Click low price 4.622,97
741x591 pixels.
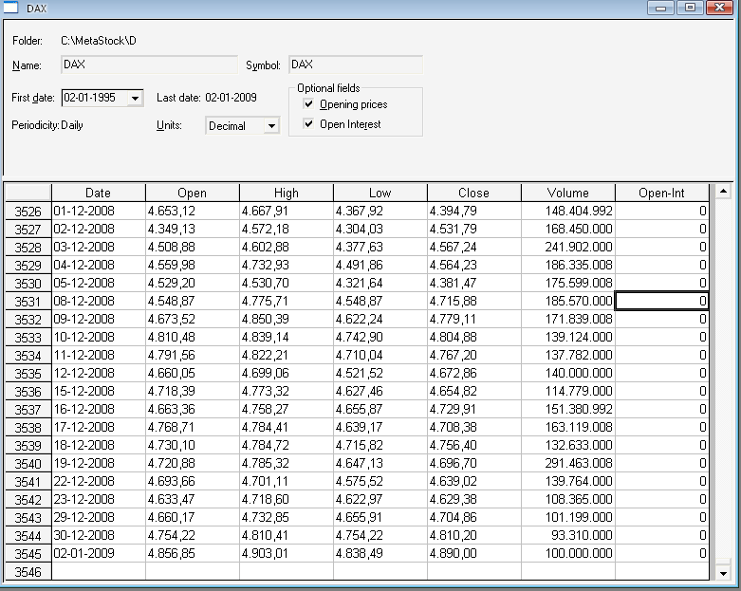380,499
